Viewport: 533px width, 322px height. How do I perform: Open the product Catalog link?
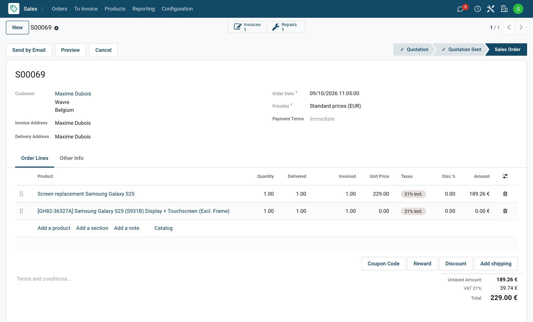[x=164, y=228]
